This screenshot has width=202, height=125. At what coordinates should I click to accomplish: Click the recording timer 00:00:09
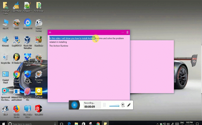pyautogui.click(x=89, y=107)
